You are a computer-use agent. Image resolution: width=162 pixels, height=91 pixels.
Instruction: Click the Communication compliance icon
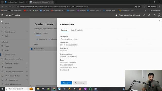(2, 59)
